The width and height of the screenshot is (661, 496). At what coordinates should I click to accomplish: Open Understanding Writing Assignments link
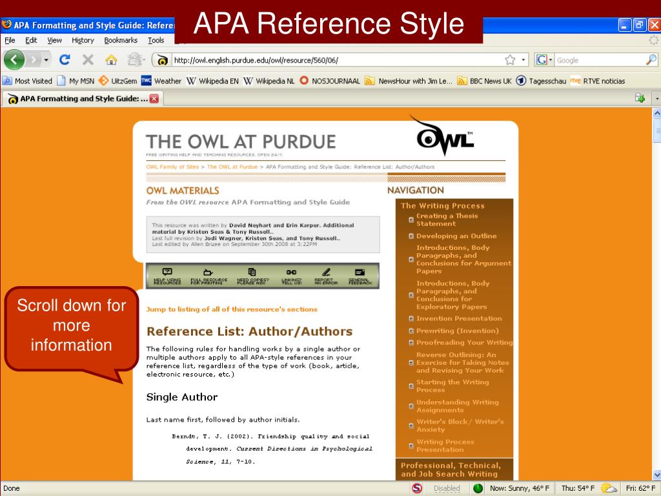(x=458, y=406)
